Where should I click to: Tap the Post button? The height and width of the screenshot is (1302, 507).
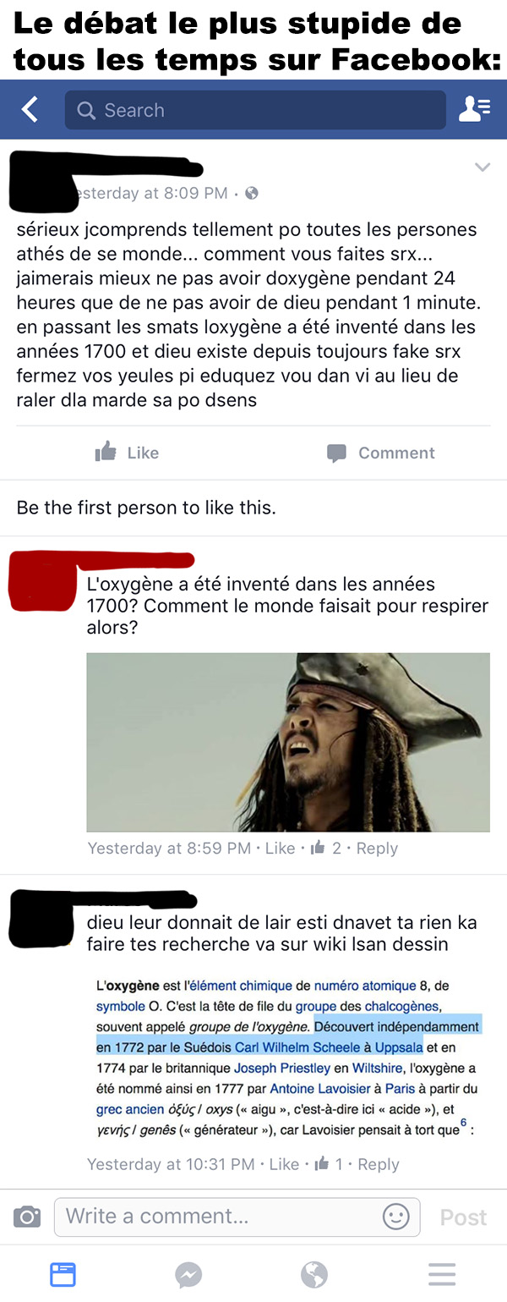(x=463, y=1217)
